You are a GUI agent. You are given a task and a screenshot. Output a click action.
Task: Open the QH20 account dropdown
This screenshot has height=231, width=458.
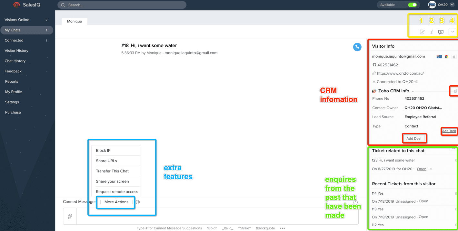point(452,5)
